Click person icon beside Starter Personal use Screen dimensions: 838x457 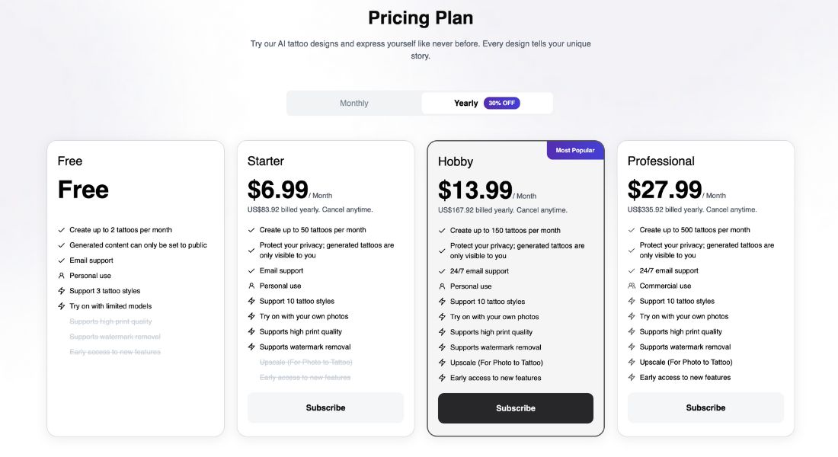point(251,286)
